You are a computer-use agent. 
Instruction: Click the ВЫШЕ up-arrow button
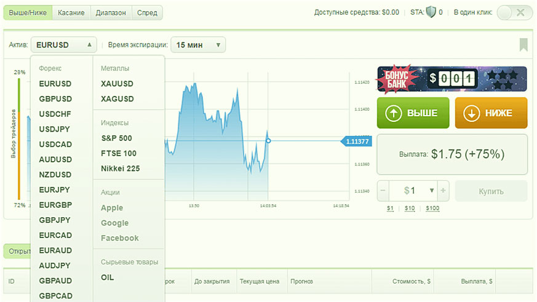(413, 113)
